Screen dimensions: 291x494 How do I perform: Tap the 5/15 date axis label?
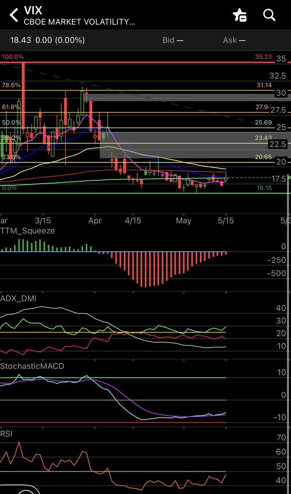tap(226, 221)
